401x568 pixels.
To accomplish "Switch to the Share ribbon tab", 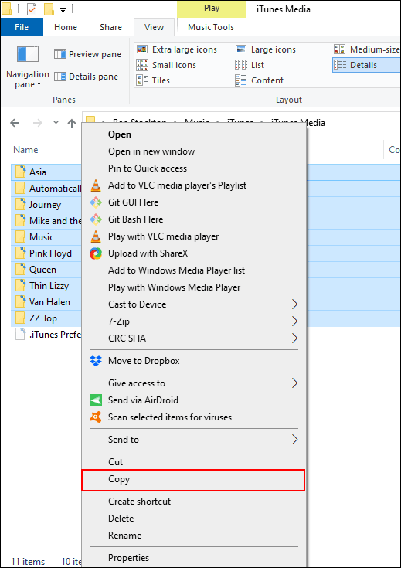I will (110, 27).
